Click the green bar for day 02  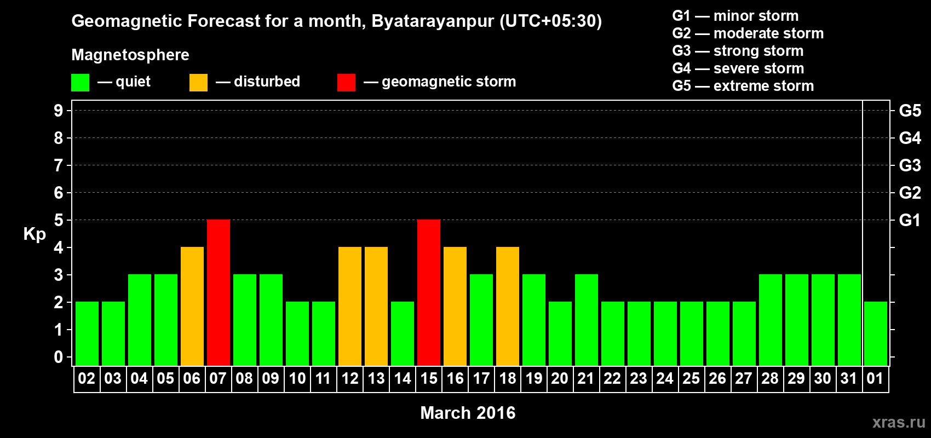click(x=87, y=334)
